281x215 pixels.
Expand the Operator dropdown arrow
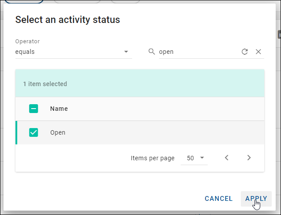pyautogui.click(x=126, y=52)
